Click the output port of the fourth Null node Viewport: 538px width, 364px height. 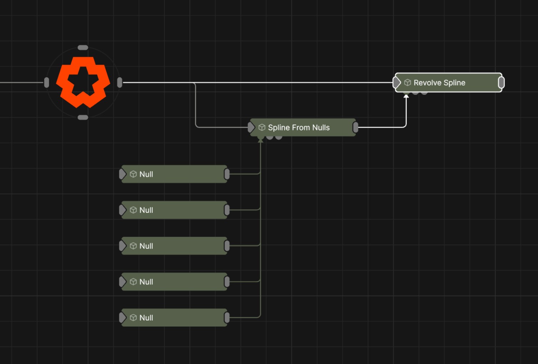(x=227, y=282)
